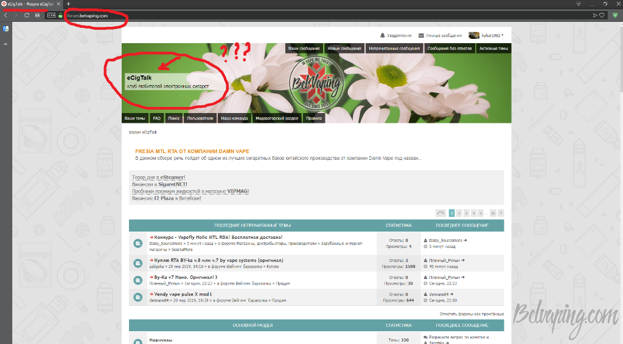Viewport: 623px width, 344px height.
Task: Click the forum.belvaping.com address field
Action: coord(88,16)
